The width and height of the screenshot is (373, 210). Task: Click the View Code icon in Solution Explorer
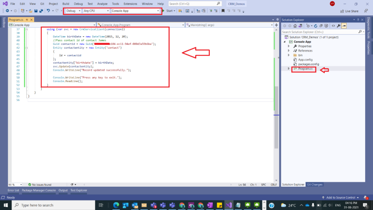(x=333, y=26)
